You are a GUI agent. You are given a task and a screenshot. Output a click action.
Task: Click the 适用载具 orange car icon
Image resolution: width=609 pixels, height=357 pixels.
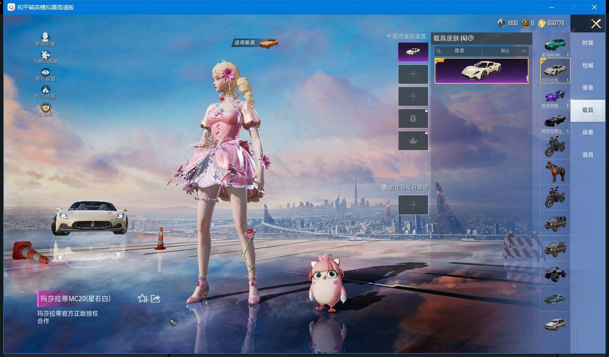[269, 43]
